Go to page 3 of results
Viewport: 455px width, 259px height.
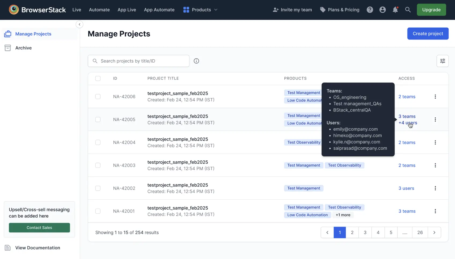[x=365, y=232]
